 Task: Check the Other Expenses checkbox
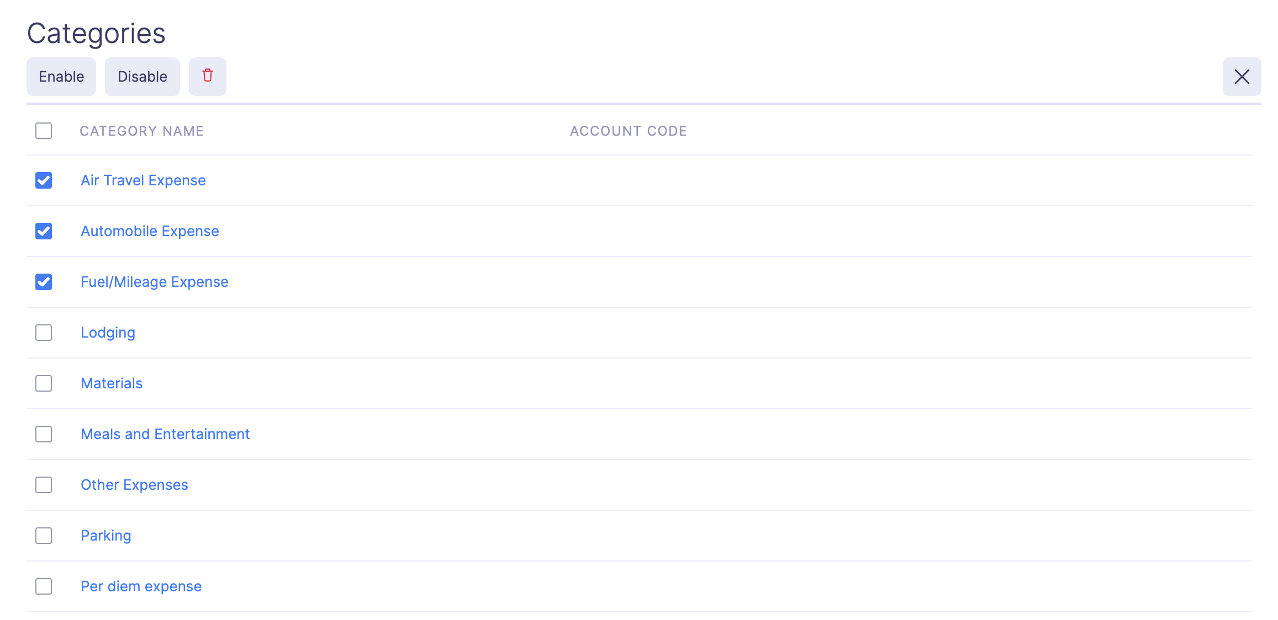(x=43, y=485)
